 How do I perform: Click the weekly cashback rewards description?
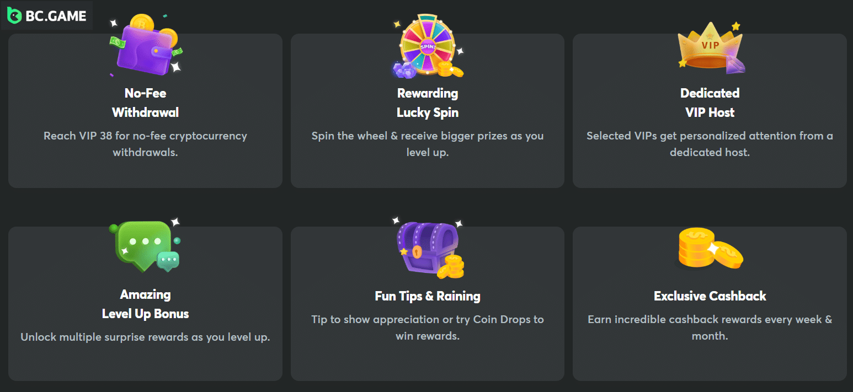click(x=710, y=327)
